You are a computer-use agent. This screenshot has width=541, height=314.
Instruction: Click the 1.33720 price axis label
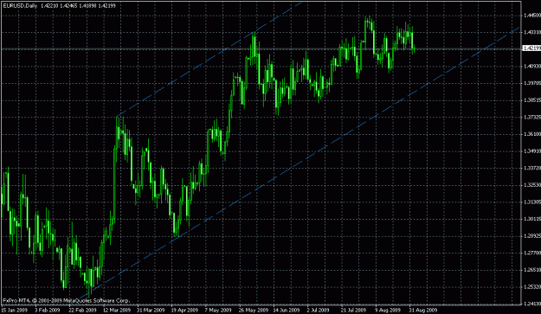coord(532,168)
